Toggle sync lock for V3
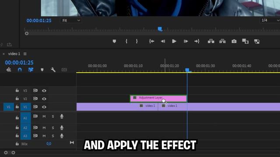Viewport: 280px width, 157px height. tap(35, 90)
